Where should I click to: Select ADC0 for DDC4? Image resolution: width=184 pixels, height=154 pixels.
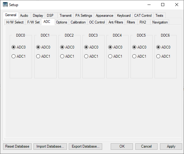[x=115, y=47]
